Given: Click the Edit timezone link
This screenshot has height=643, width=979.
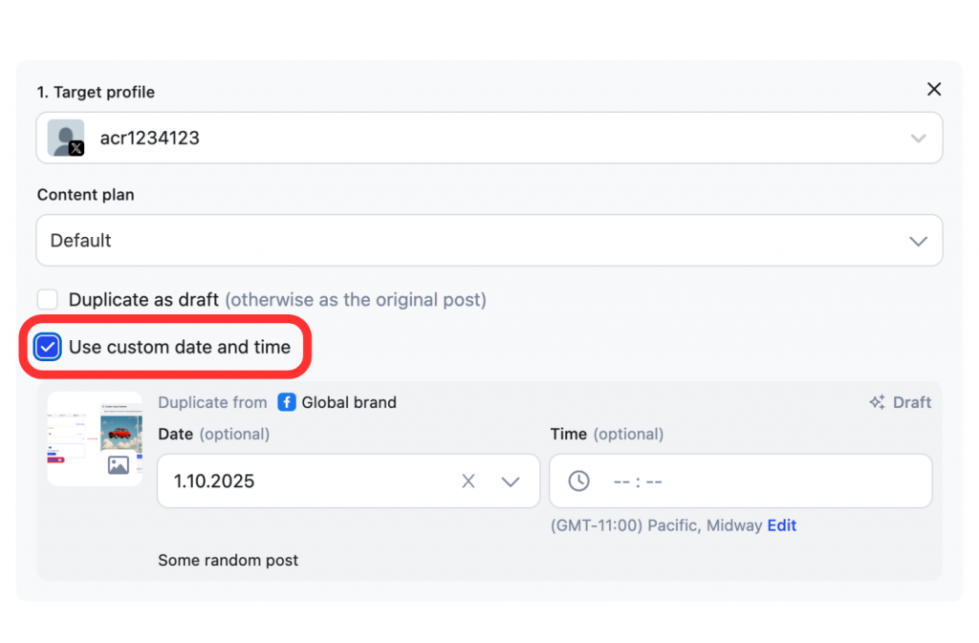Looking at the screenshot, I should click(x=781, y=525).
